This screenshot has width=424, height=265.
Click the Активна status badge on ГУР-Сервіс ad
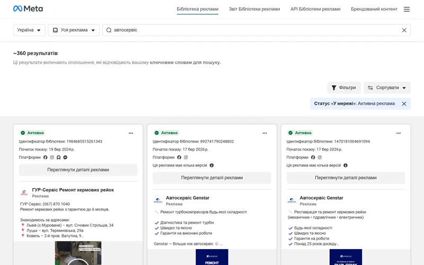[x=32, y=133]
